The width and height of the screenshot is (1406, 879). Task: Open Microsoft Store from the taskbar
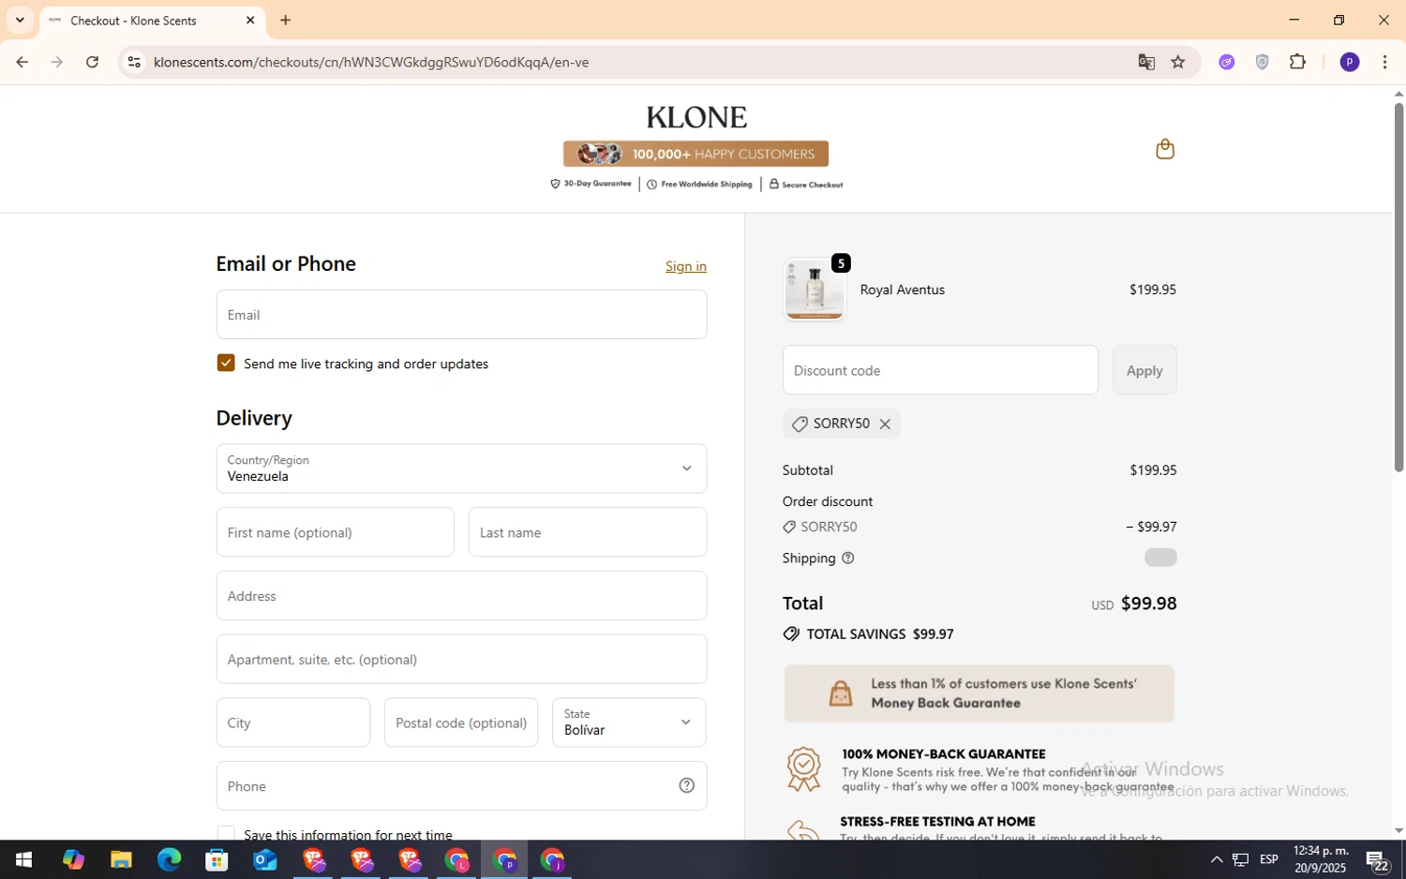point(217,859)
